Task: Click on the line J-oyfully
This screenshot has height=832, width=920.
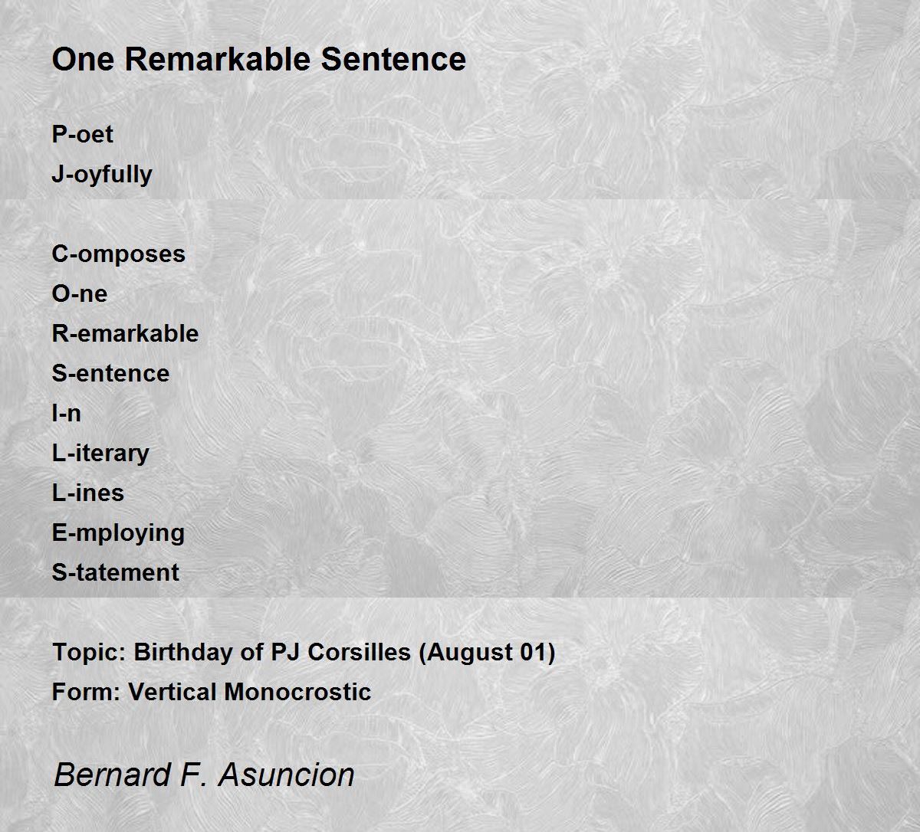Action: pyautogui.click(x=102, y=175)
